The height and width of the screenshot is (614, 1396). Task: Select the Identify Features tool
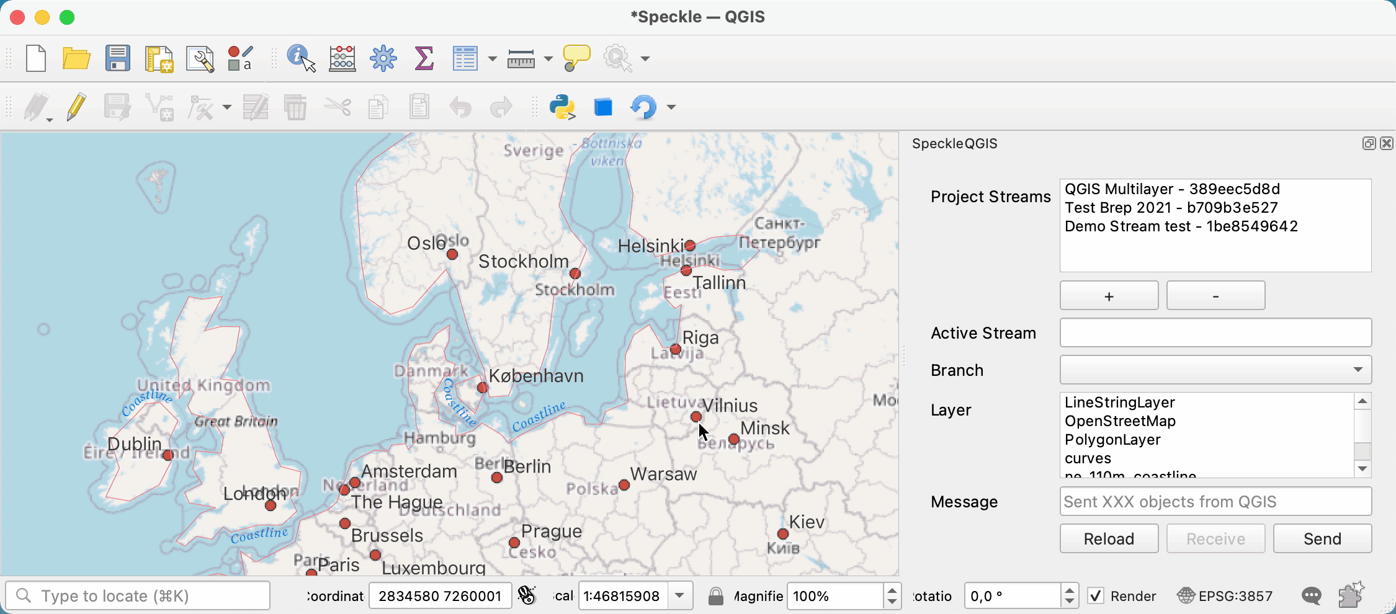tap(301, 59)
